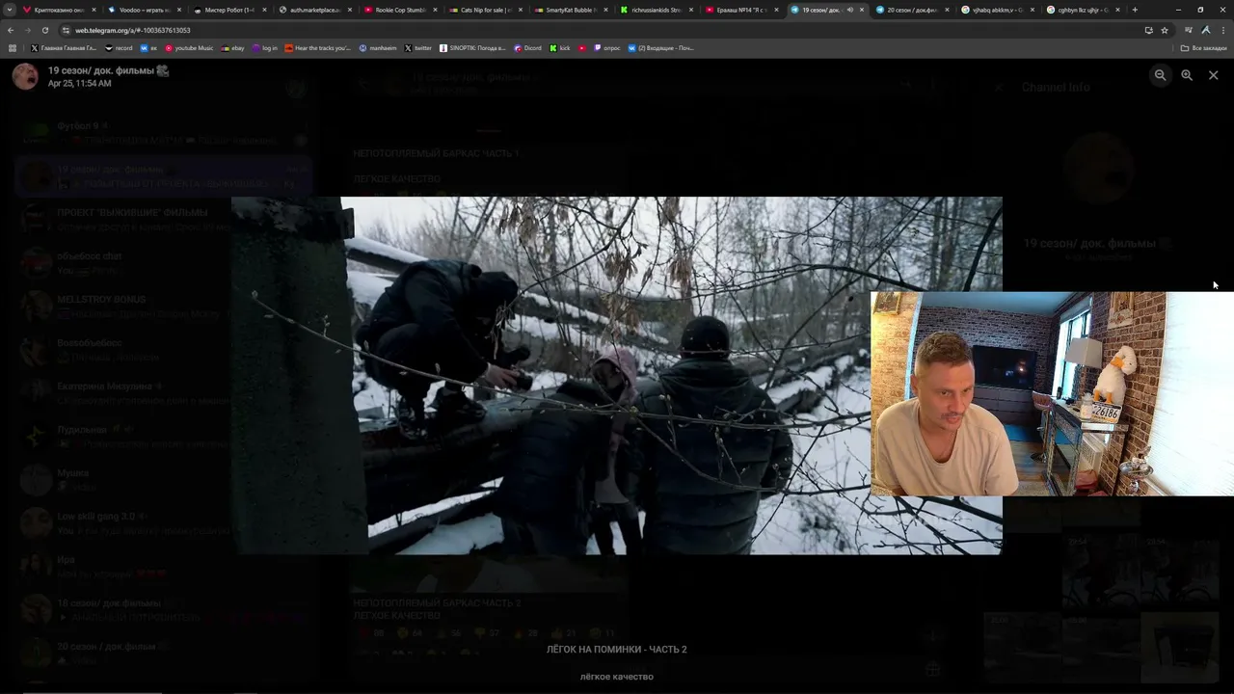The height and width of the screenshot is (694, 1234).
Task: Open the Dicord bookmark
Action: click(527, 47)
